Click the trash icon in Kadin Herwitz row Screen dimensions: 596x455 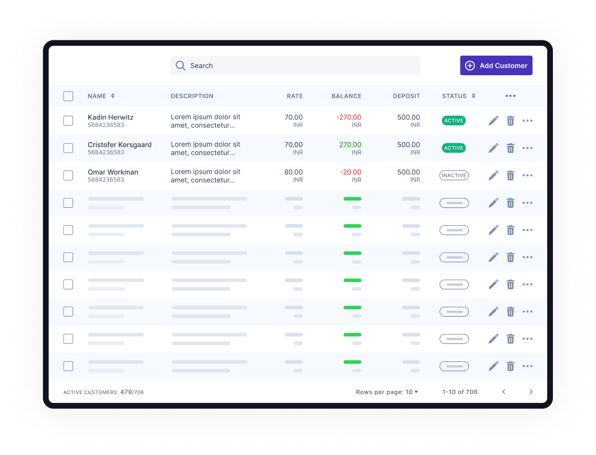510,121
